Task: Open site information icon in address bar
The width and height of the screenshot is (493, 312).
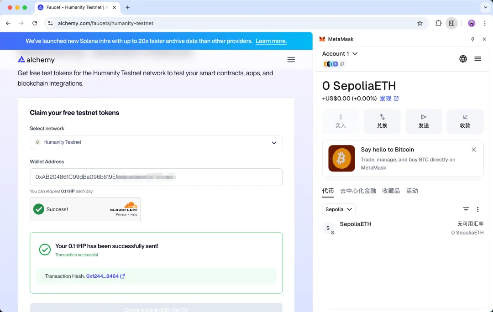Action: 50,23
